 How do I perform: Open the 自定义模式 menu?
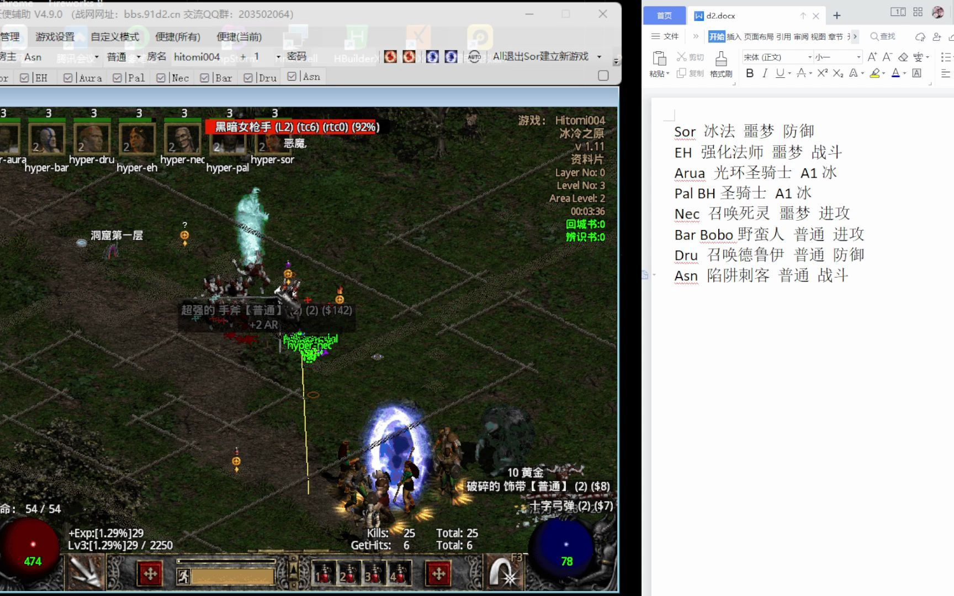pos(115,37)
